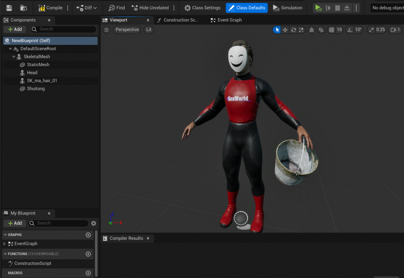404x278 pixels.
Task: Add a new macro with plus icon
Action: pyautogui.click(x=88, y=273)
